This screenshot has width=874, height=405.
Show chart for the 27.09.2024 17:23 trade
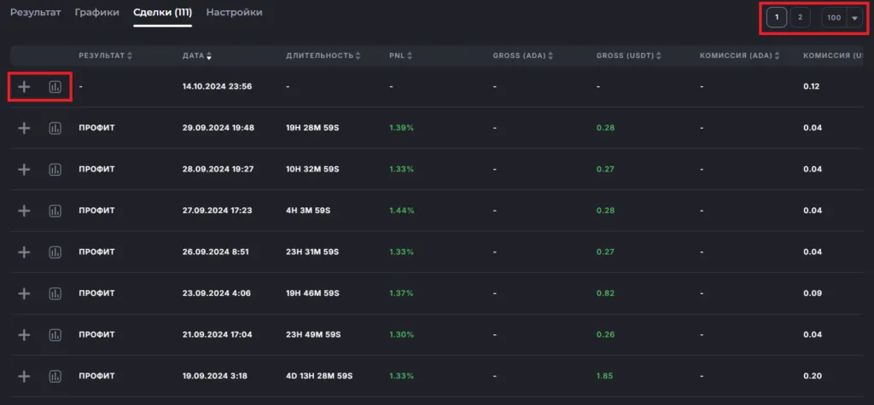tap(55, 211)
